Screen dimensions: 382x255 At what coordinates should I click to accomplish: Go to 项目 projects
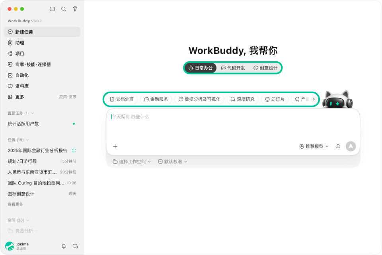point(42,54)
